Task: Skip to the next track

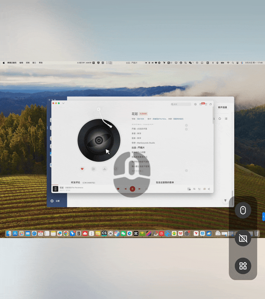Action: pos(140,189)
